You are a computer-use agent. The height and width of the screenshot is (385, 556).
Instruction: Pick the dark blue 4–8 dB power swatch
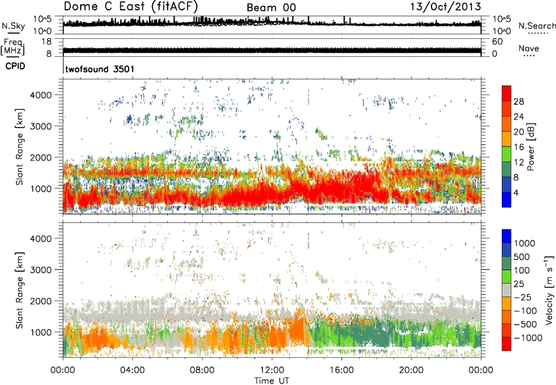pos(507,185)
